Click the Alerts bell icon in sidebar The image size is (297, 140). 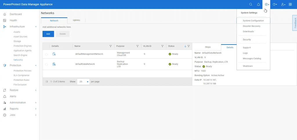pos(5,96)
